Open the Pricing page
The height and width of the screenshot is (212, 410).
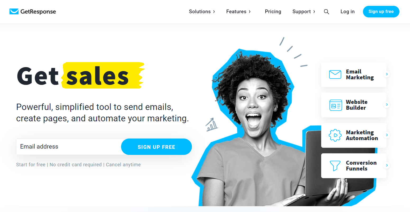click(x=273, y=12)
